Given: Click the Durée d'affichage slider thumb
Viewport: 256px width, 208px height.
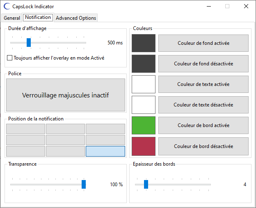Looking at the screenshot, I should pos(29,43).
